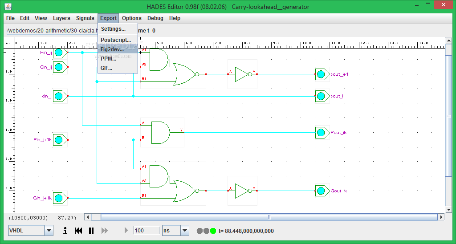Click the single step play arrow
The height and width of the screenshot is (244, 456).
(126, 230)
